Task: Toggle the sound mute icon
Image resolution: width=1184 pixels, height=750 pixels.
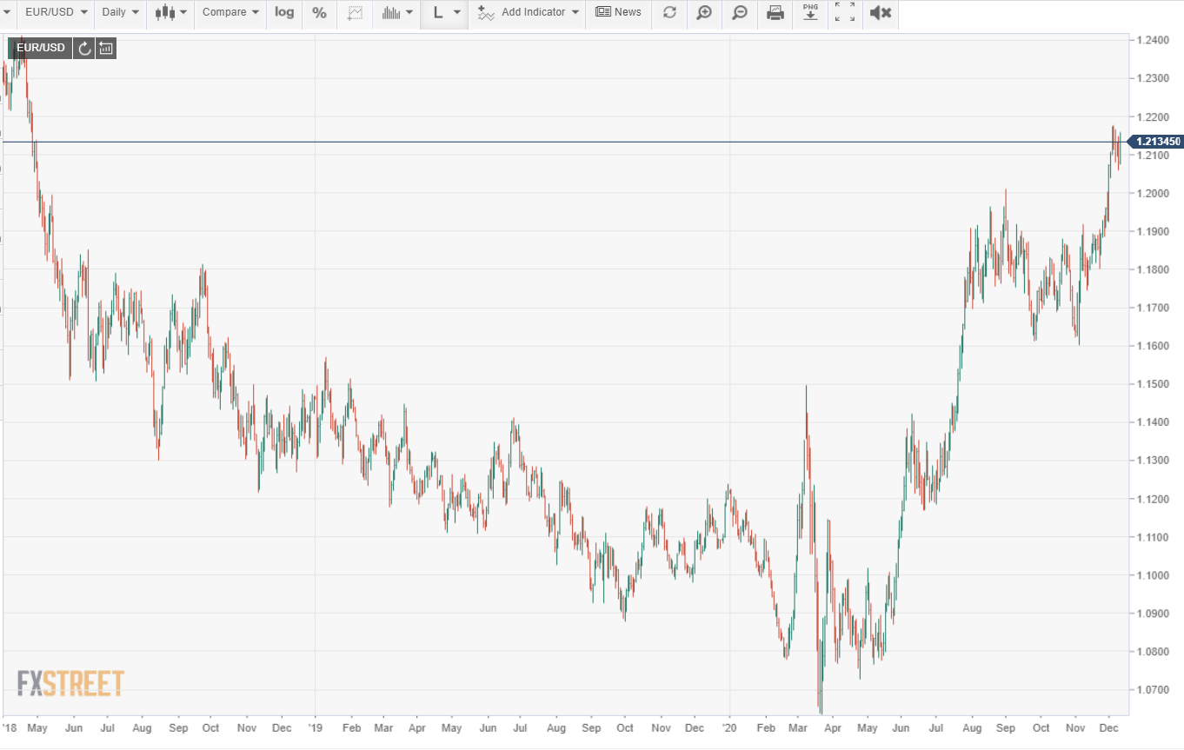Action: 881,12
